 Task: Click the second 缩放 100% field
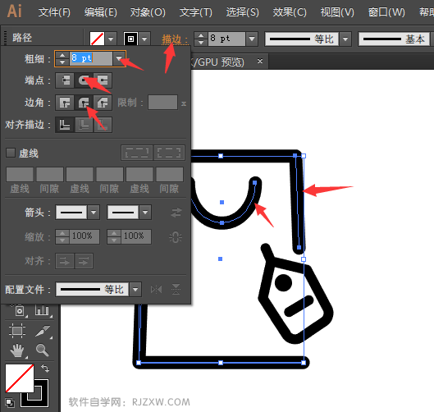[136, 236]
